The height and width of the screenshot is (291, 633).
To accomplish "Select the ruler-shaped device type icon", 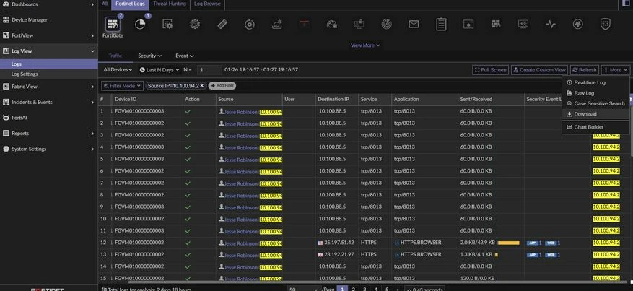I will click(x=222, y=25).
